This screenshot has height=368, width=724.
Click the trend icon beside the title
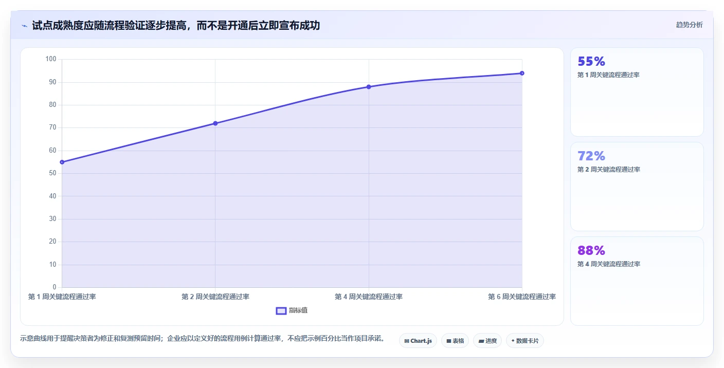24,26
